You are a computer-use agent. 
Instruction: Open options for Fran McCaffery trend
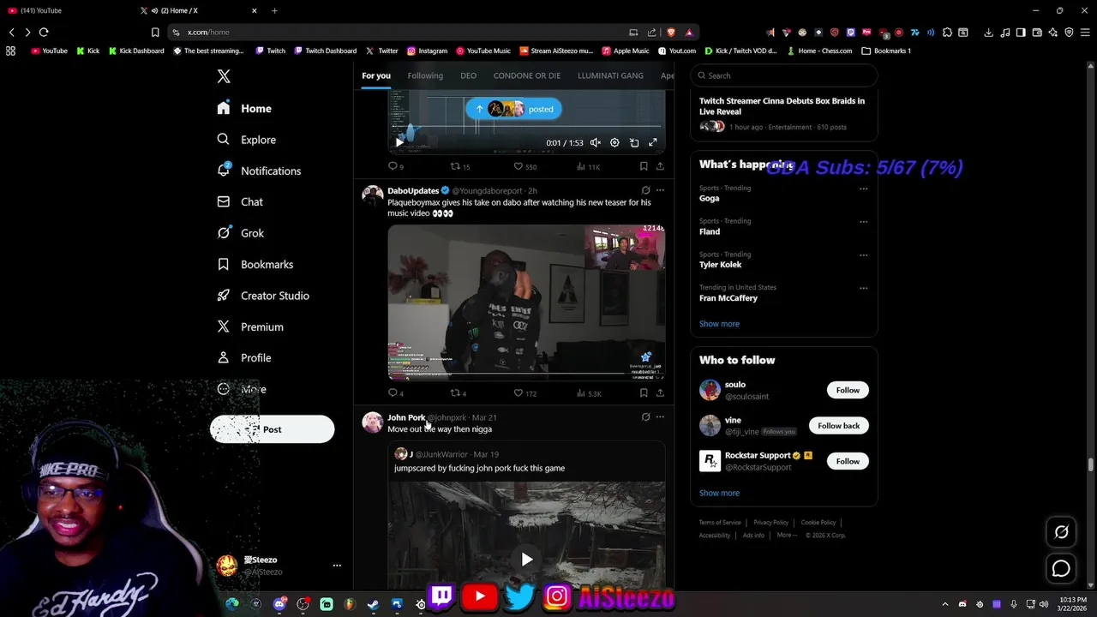[x=863, y=288]
